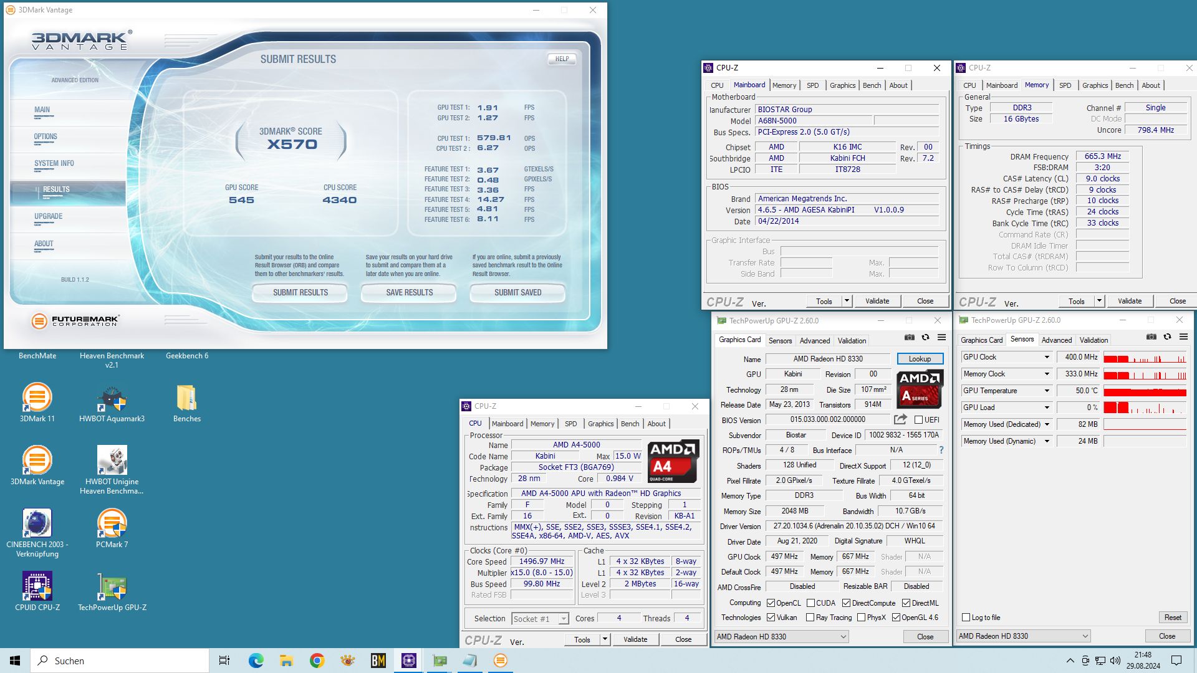
Task: Take a screenshot in GPU-Z Graphics Card window
Action: point(910,337)
